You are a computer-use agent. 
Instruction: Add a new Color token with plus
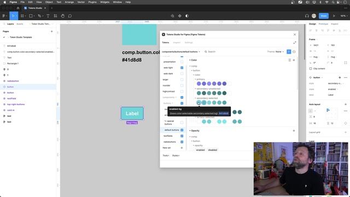(x=294, y=60)
